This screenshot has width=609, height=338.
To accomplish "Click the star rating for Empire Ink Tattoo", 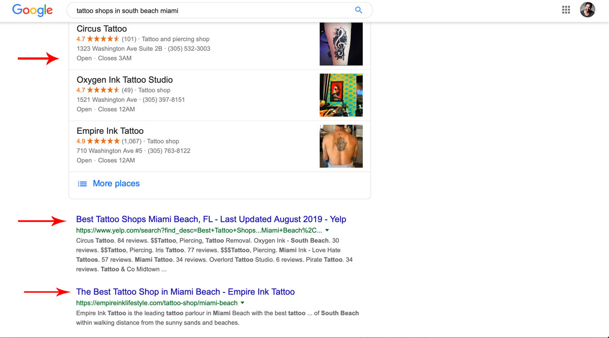I will (103, 141).
